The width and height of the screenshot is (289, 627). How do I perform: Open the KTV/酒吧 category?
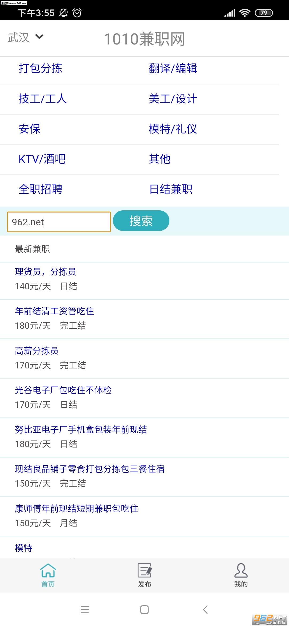tap(42, 159)
